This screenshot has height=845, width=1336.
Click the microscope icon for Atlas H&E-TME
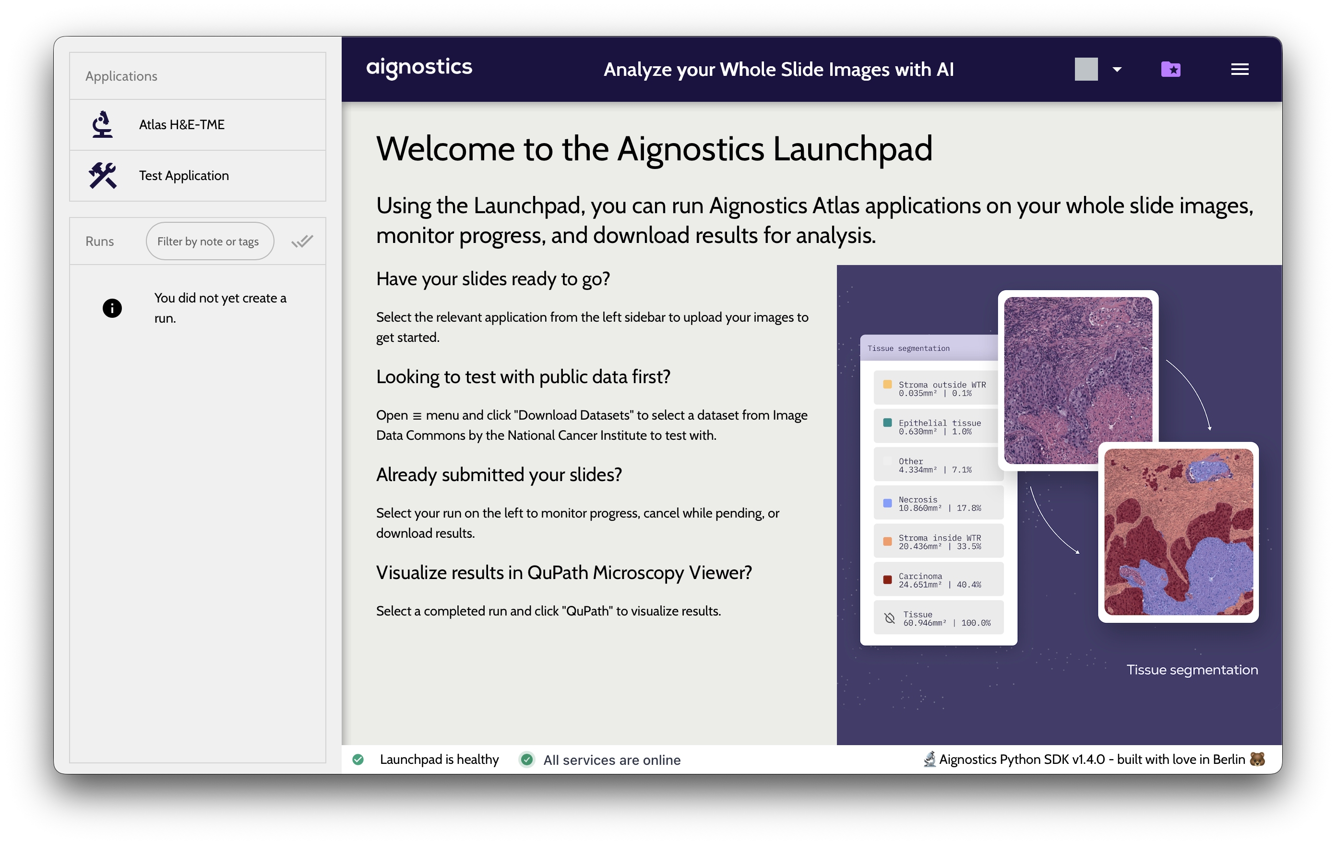103,124
